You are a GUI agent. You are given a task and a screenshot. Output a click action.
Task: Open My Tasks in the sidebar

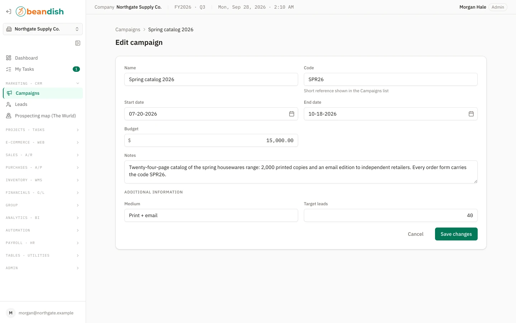(43, 69)
